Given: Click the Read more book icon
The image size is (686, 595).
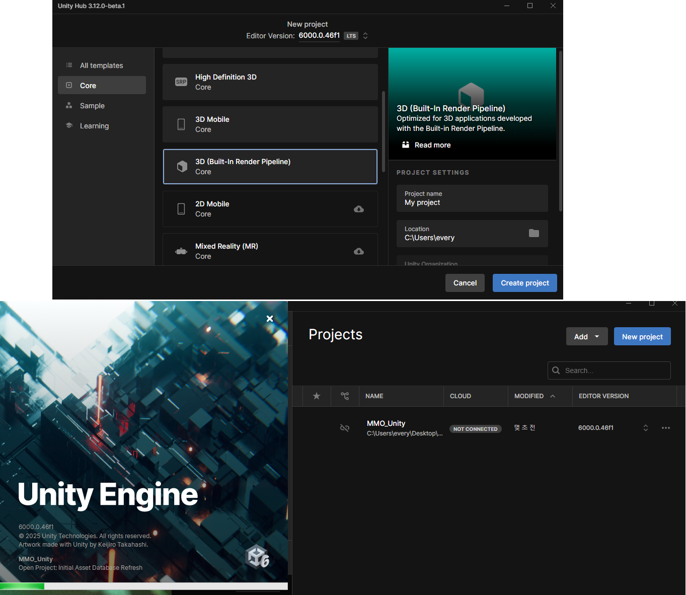Looking at the screenshot, I should [406, 144].
